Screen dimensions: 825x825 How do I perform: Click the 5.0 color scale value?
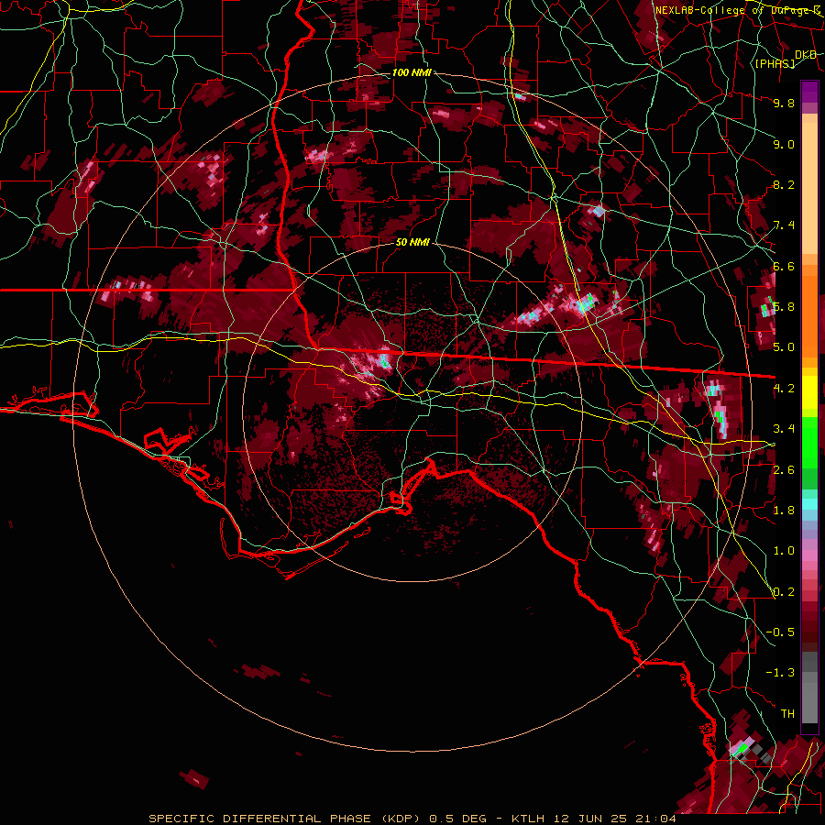coord(784,347)
